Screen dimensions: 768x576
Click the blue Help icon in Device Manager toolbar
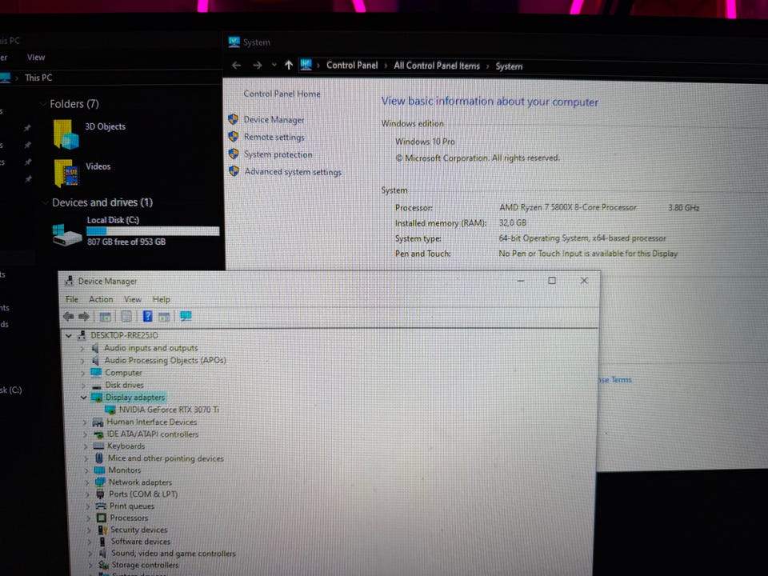coord(147,317)
